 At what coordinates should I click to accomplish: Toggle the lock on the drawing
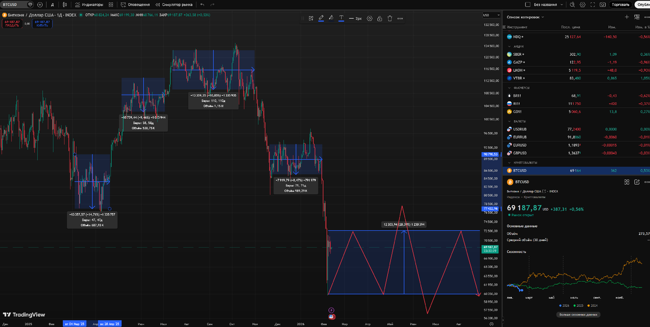(380, 18)
